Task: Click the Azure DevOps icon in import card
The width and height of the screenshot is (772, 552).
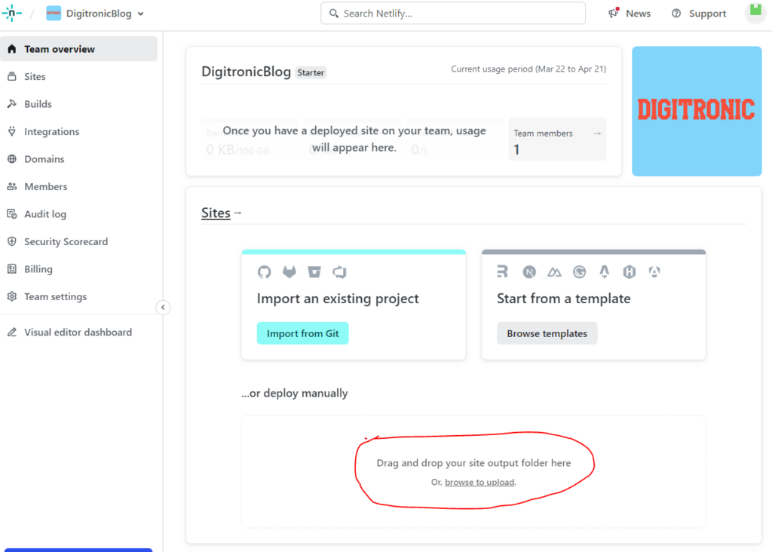Action: pos(339,271)
